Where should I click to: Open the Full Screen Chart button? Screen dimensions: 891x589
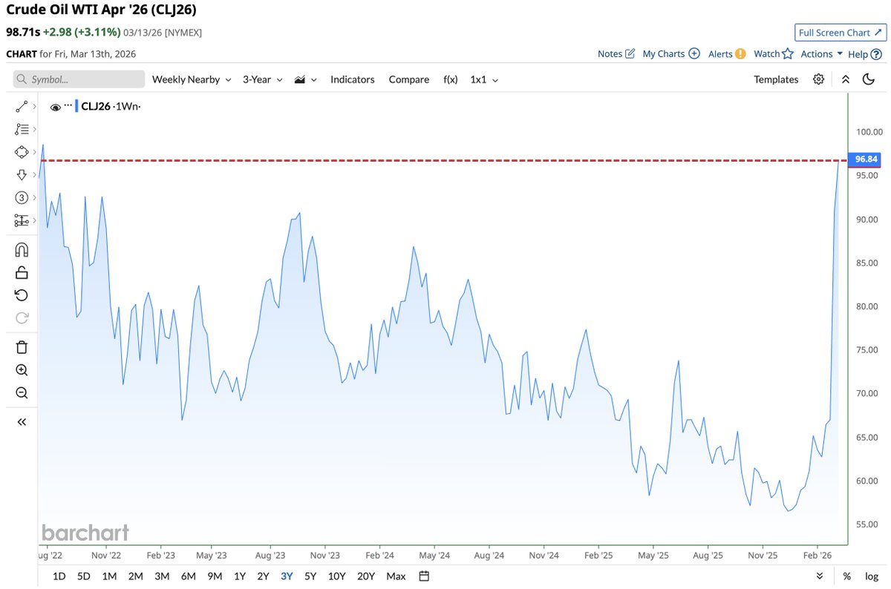click(x=840, y=33)
